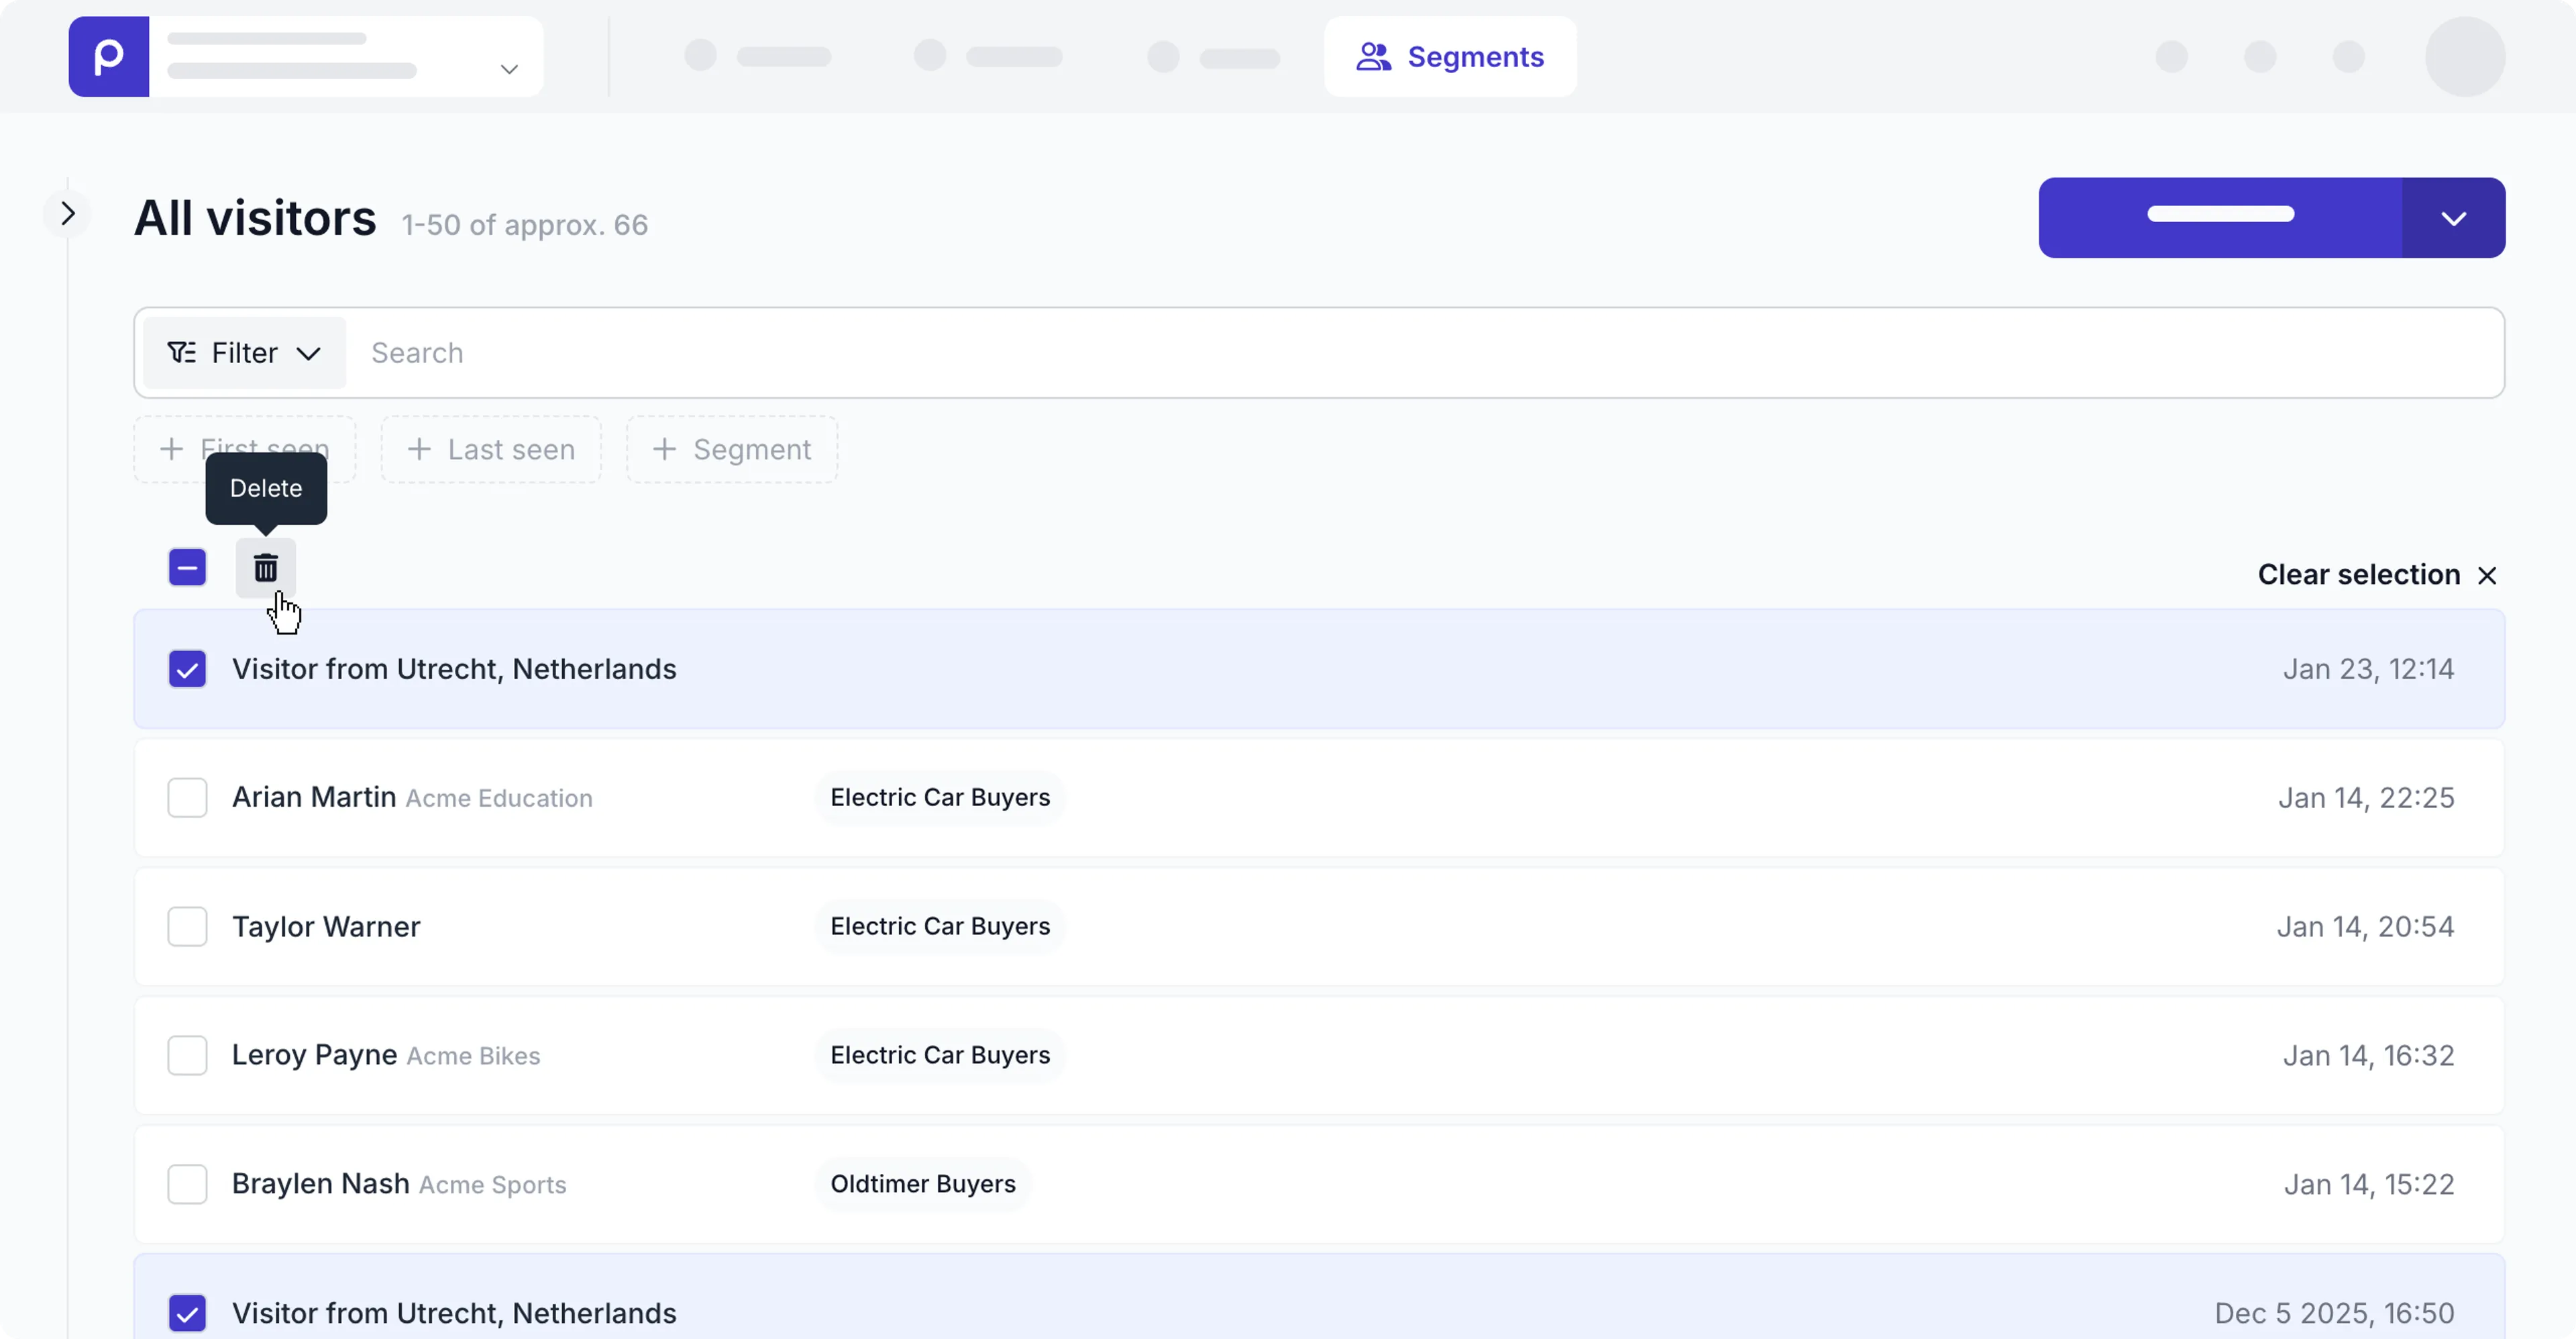Check the Arian Martin row checkbox

(187, 797)
